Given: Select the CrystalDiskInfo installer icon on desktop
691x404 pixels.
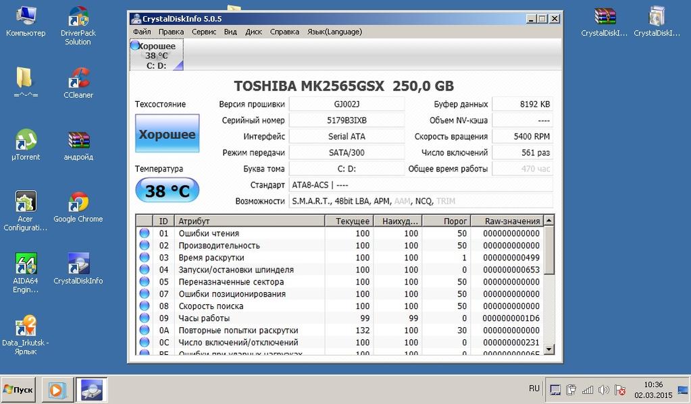Looking at the screenshot, I should pyautogui.click(x=657, y=21).
